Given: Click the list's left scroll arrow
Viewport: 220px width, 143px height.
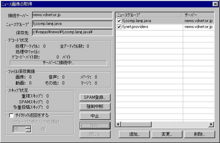Looking at the screenshot, I should pos(118,124).
